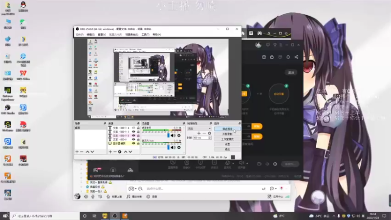391x220 pixels.
Task: Open desktop audio gear settings in the mixer
Action: 179,135
